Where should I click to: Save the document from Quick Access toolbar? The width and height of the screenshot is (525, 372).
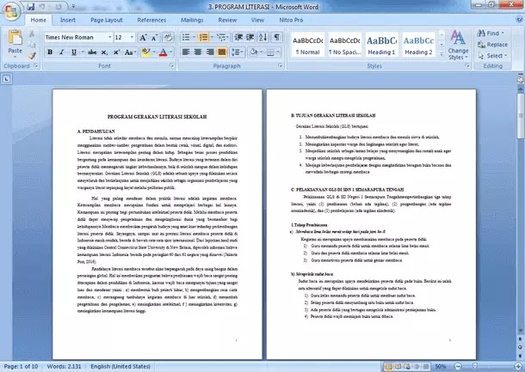(x=31, y=7)
